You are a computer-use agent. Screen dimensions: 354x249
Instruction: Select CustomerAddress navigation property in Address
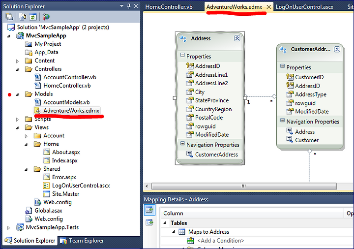tap(216, 155)
